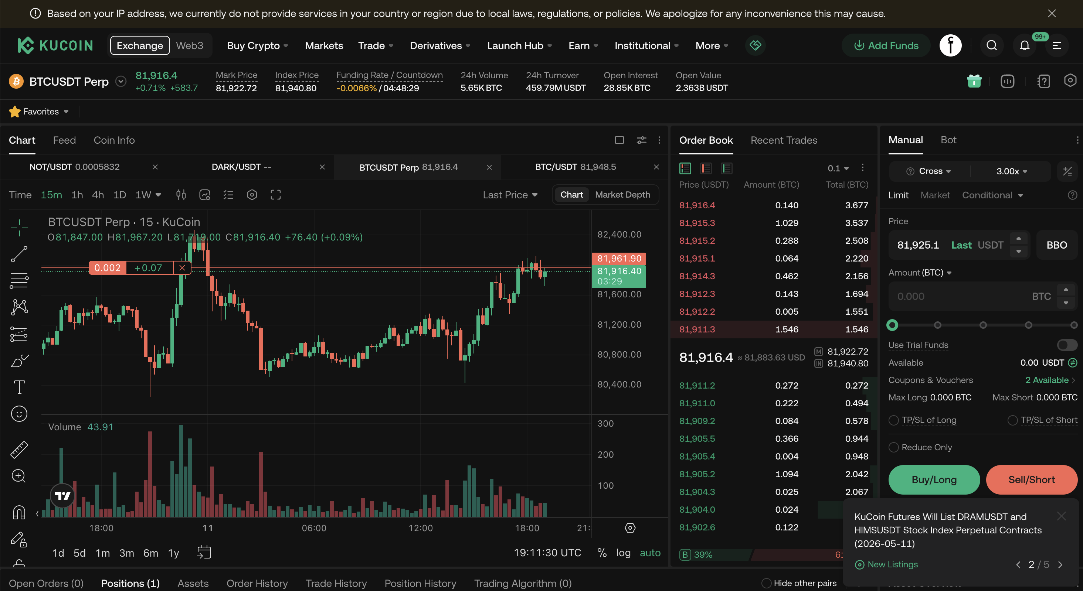This screenshot has height=591, width=1083.
Task: Open the New Listings link
Action: point(886,564)
